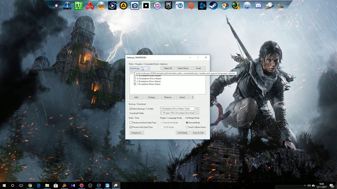337x189 pixels.
Task: Open Microsoft Store from taskbar
Action: (56, 186)
